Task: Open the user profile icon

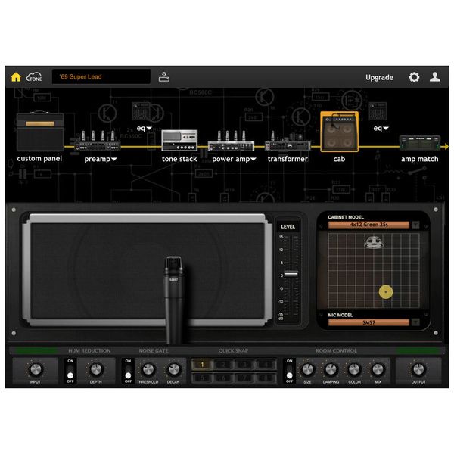Action: coord(435,77)
